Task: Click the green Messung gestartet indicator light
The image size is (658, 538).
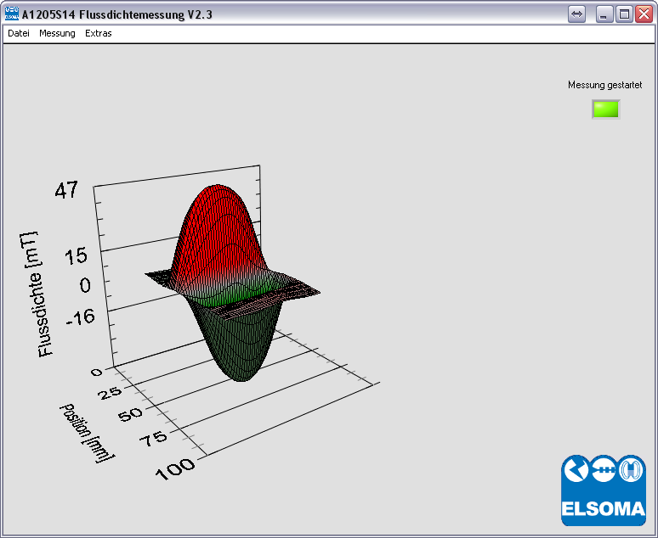Action: click(606, 109)
